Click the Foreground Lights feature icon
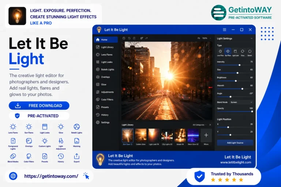This screenshot has height=187, width=281. (13, 141)
